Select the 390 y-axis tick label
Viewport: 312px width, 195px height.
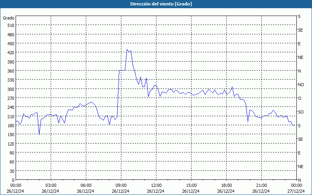click(x=11, y=62)
